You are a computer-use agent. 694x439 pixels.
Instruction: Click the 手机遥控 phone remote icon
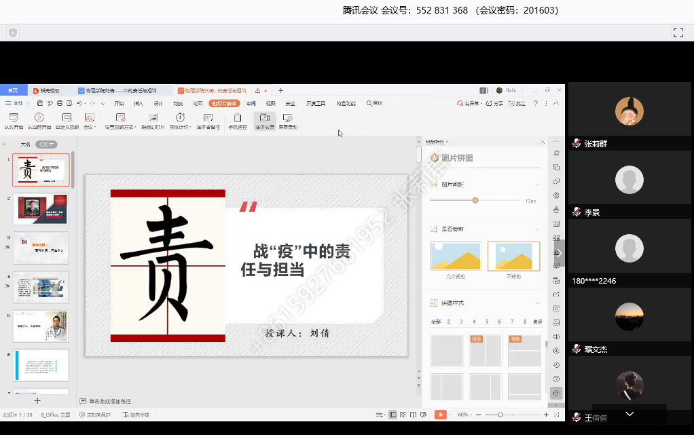[237, 118]
